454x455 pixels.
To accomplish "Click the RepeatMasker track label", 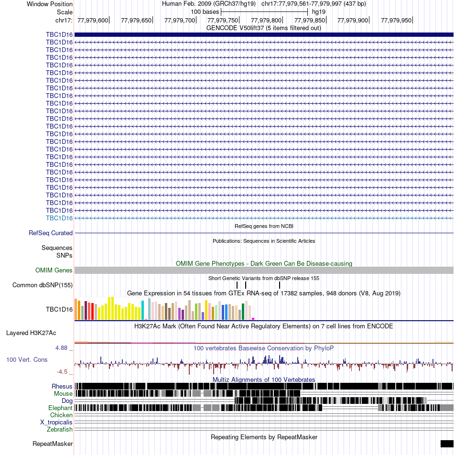I will [53, 444].
